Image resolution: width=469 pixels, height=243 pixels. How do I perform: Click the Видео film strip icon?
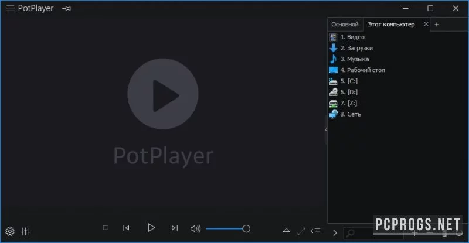(x=333, y=37)
